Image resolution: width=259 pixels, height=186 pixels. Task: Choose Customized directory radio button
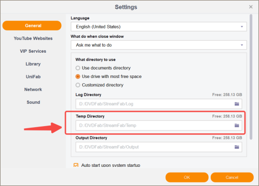78,85
